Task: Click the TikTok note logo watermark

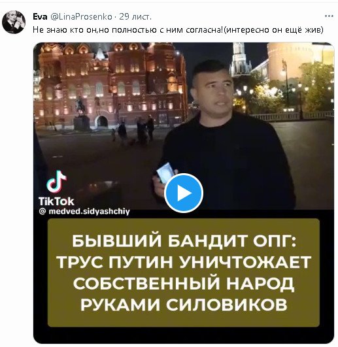Action: [57, 181]
